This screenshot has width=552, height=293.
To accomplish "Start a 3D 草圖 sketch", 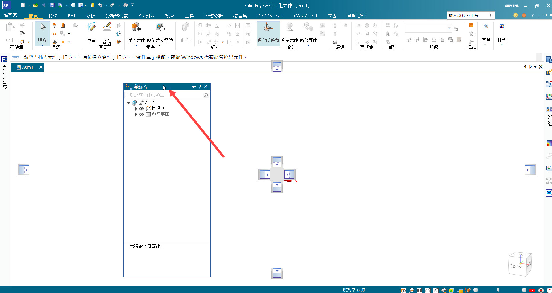I will tap(107, 27).
